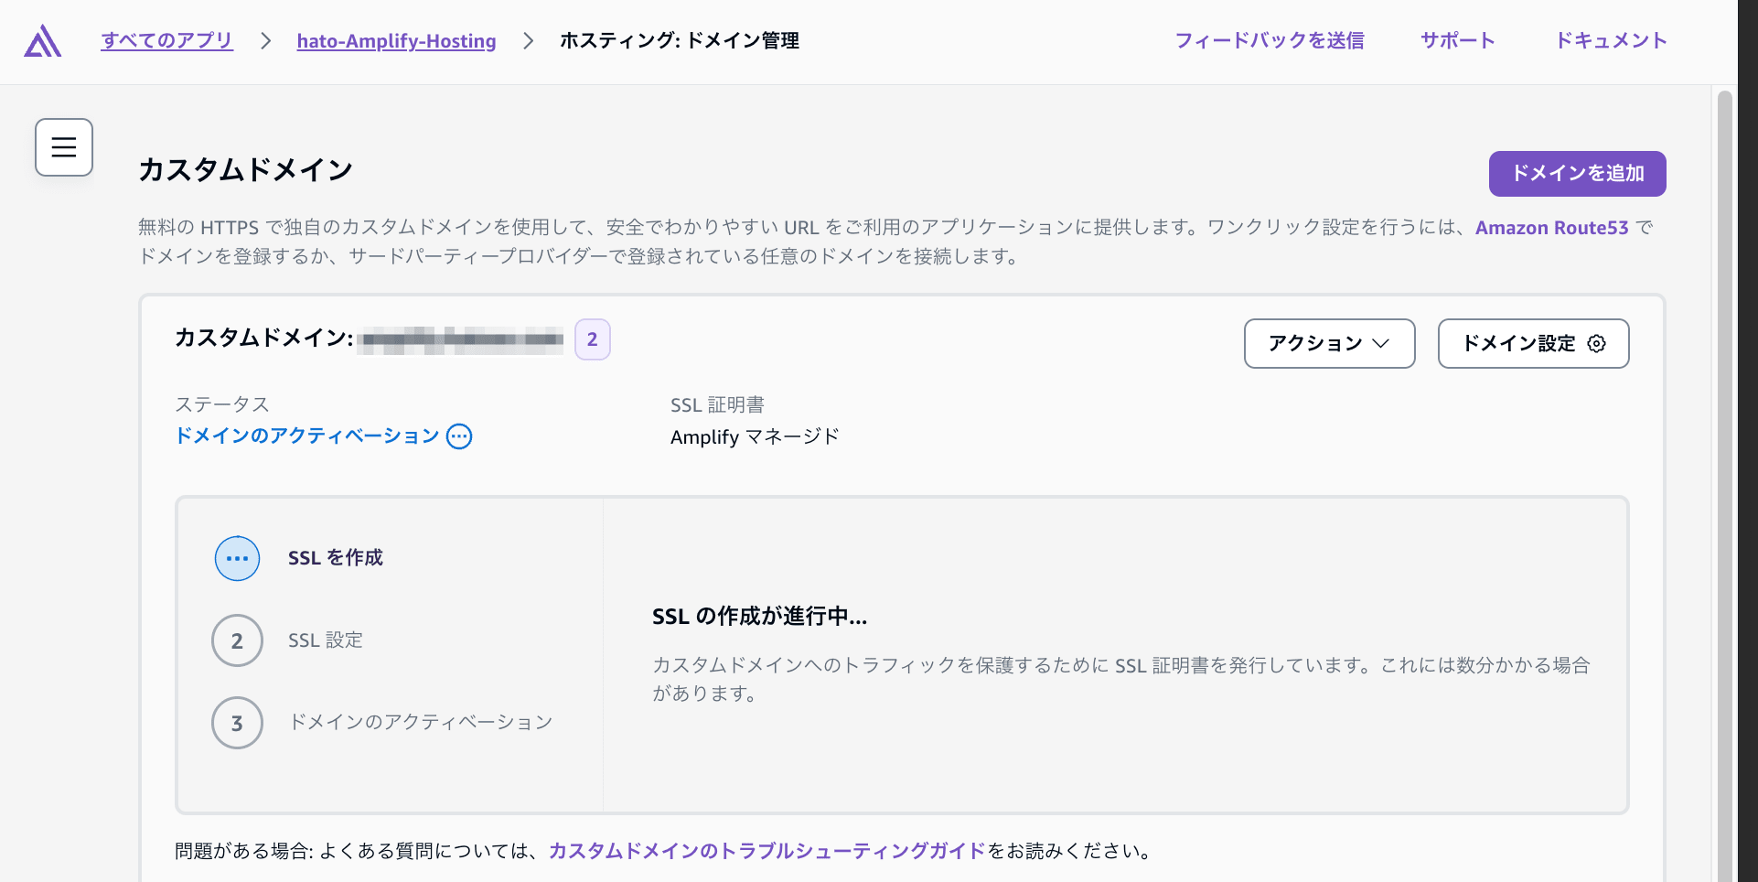The width and height of the screenshot is (1758, 882).
Task: Select the SSL を作成 step indicator
Action: [x=237, y=558]
